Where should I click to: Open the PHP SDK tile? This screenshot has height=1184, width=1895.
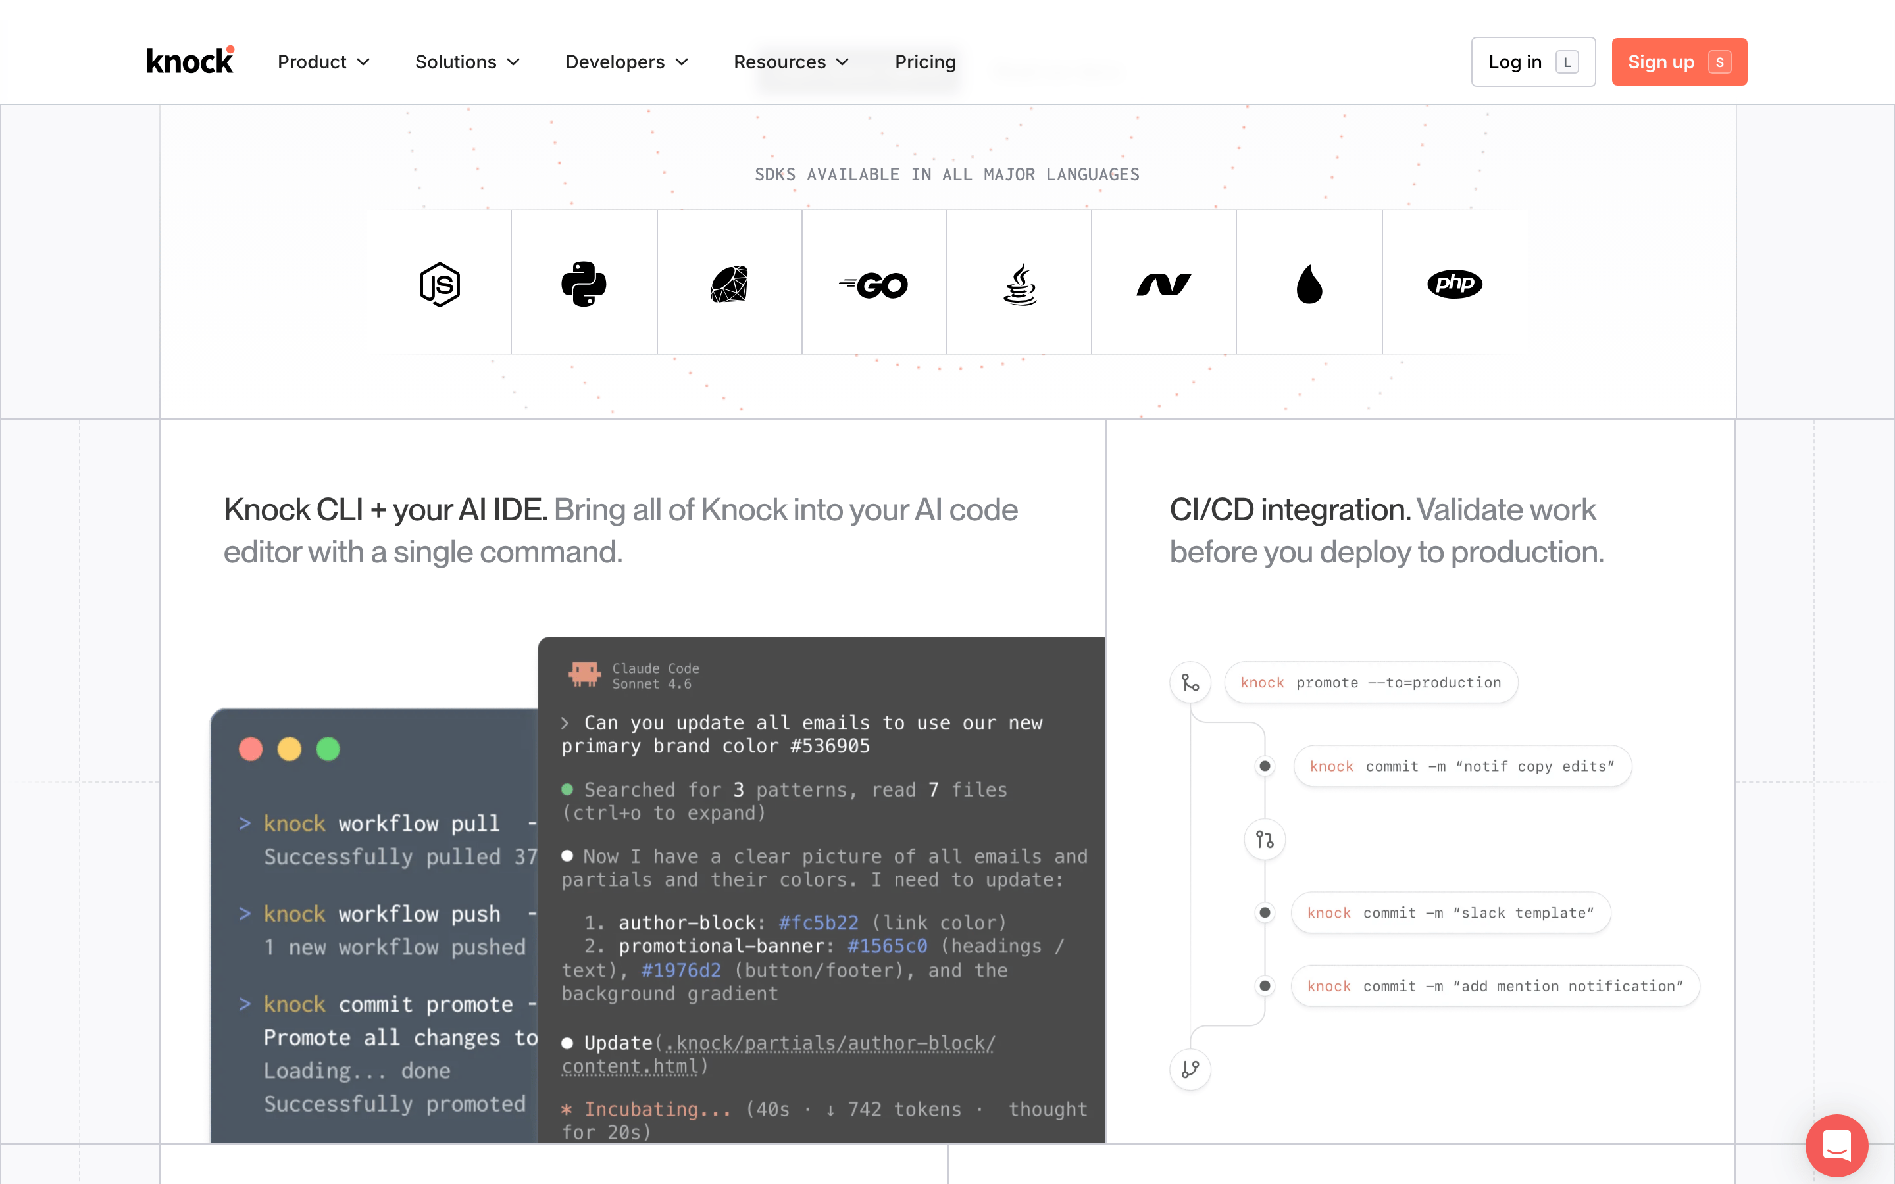tap(1454, 283)
